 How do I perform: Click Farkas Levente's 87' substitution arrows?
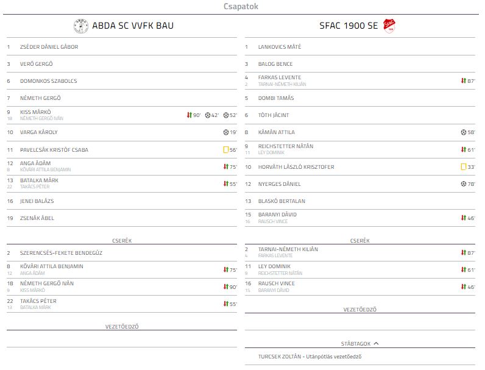click(463, 80)
